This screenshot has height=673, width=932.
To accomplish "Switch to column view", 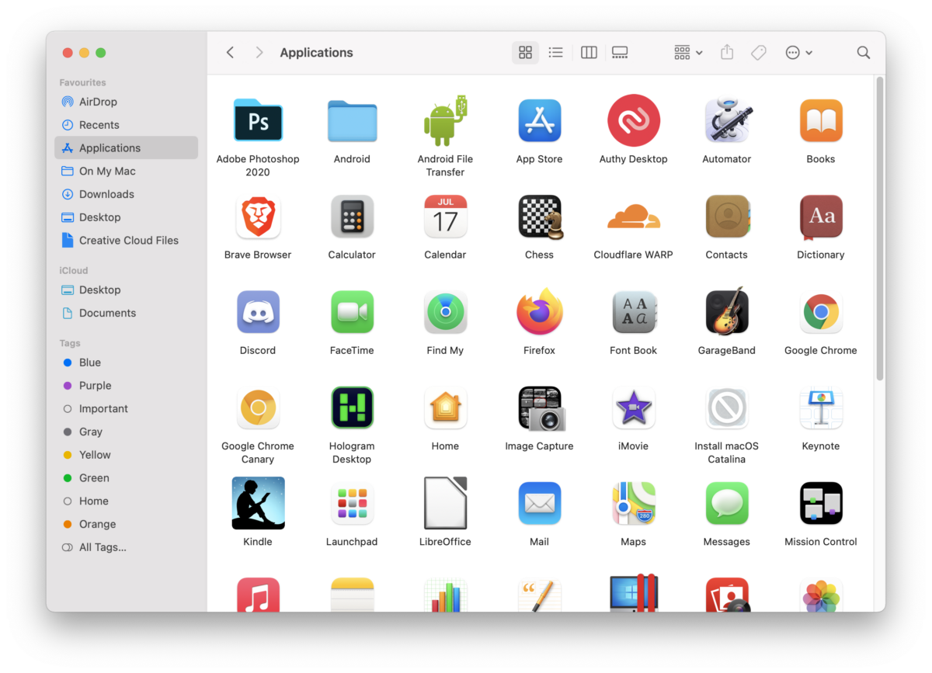I will [x=588, y=52].
